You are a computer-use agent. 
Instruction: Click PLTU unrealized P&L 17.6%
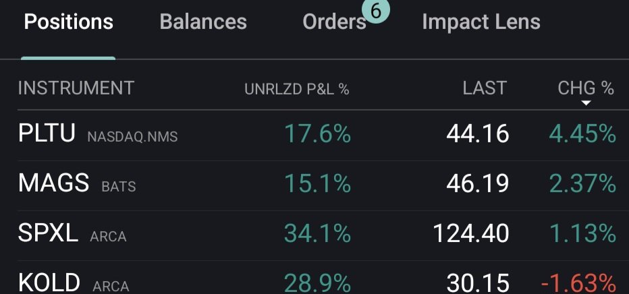click(317, 134)
